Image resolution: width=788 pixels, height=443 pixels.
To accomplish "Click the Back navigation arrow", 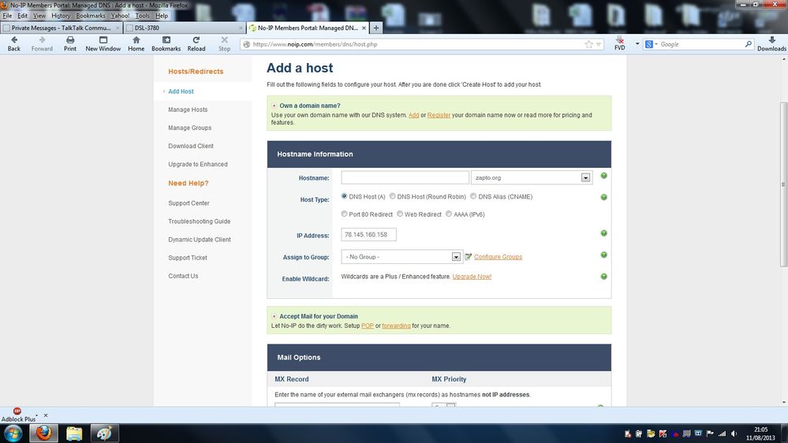I will point(14,40).
